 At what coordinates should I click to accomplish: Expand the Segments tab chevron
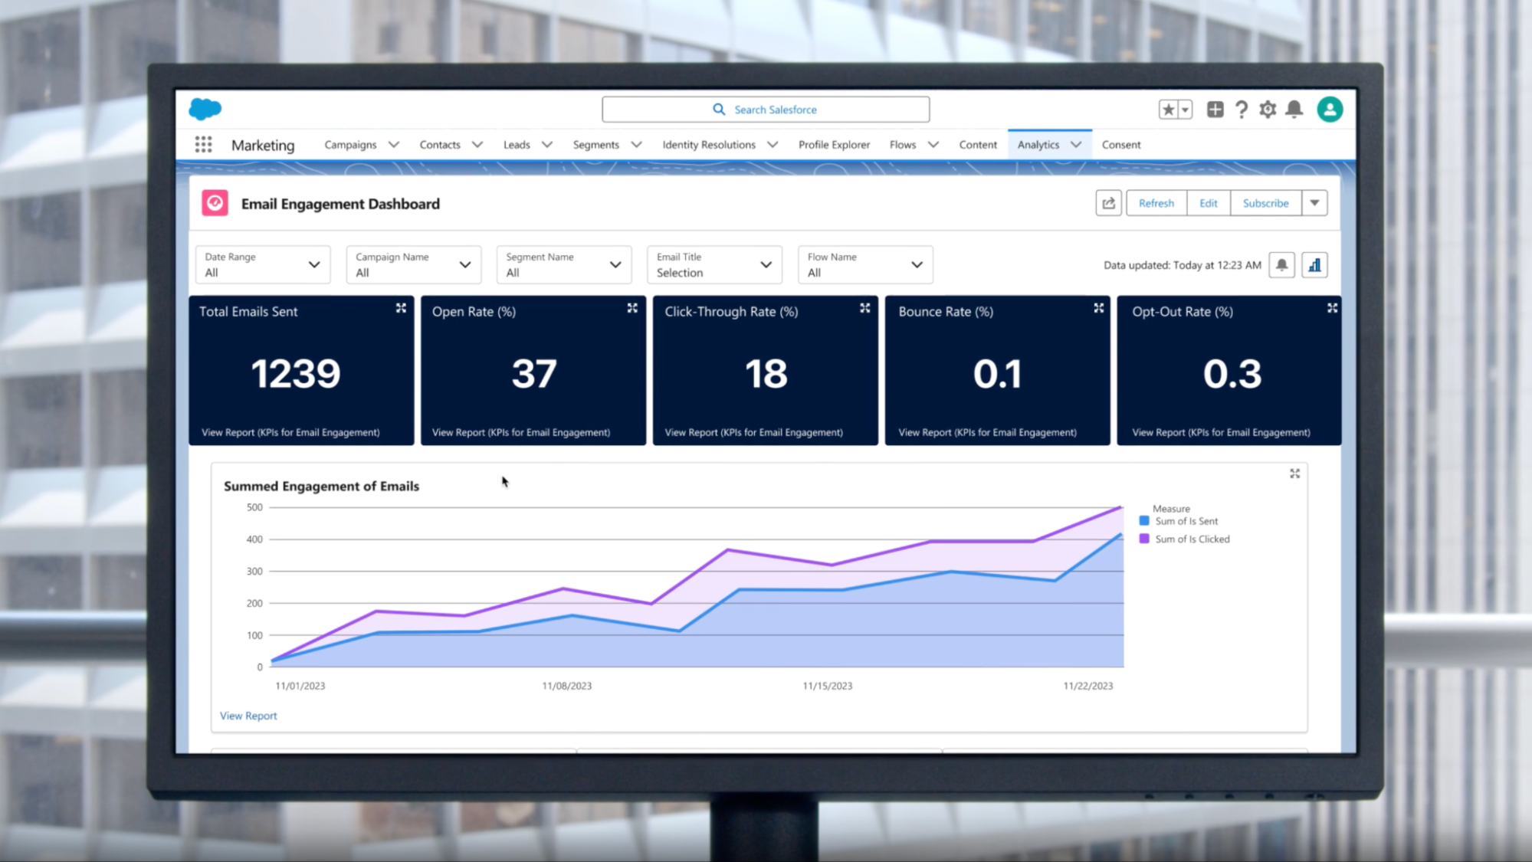point(636,144)
